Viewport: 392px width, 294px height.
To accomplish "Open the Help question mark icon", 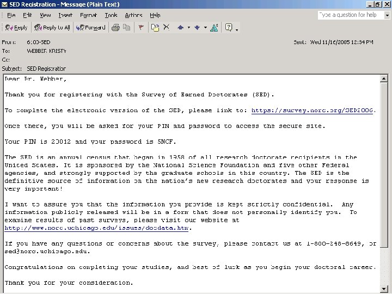I will pos(229,27).
